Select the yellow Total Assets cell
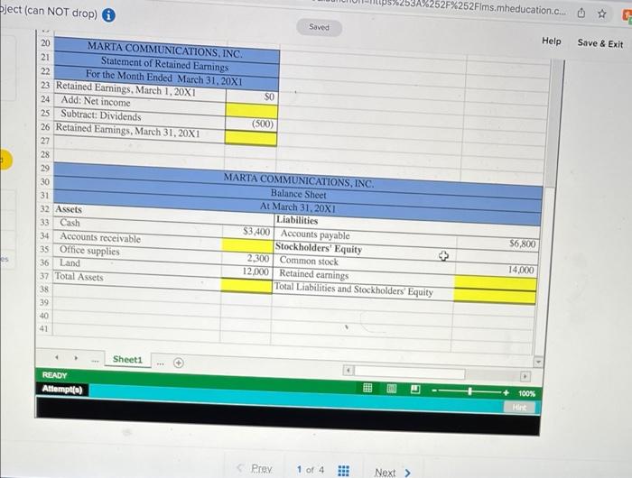Screen dimensions: 632x478 point(246,285)
